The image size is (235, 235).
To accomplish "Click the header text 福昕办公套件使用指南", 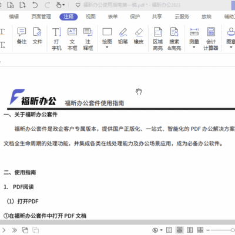I will coord(95,103).
